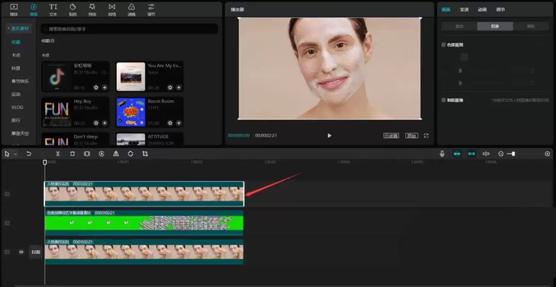Viewport: 556px width, 287px height.
Task: Open the 原始 aspect ratio dropdown in player
Action: pos(411,136)
